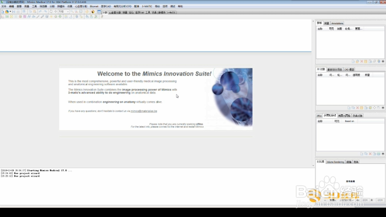Click the Undo arrow icon
Screen dimensions: 386x217
click(x=40, y=12)
